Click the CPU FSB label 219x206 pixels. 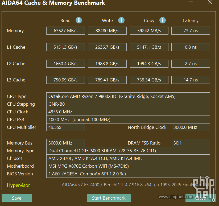point(15,120)
